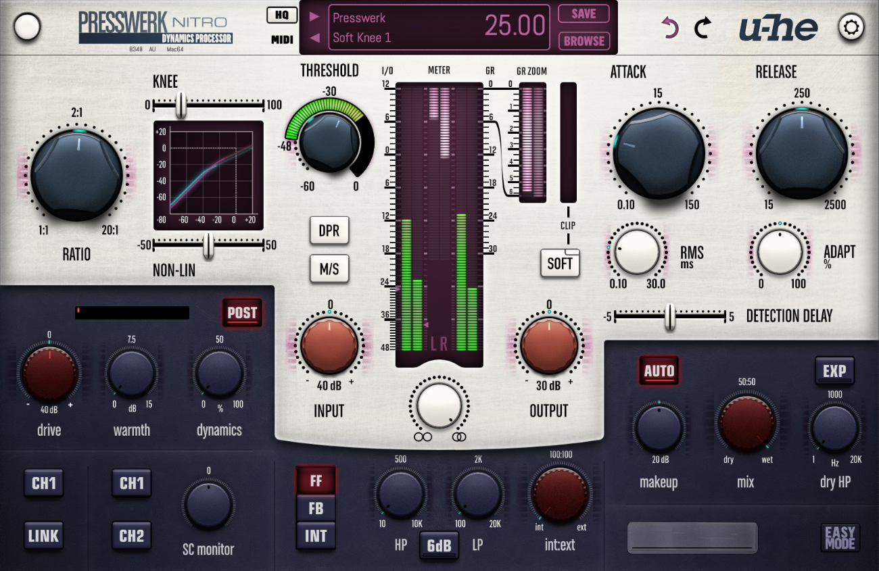Toggle the 6dB filter slope button
Screen dimensions: 879x571
pos(439,545)
